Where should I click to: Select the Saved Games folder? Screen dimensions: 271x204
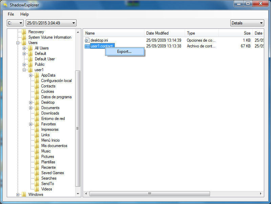tap(53, 173)
